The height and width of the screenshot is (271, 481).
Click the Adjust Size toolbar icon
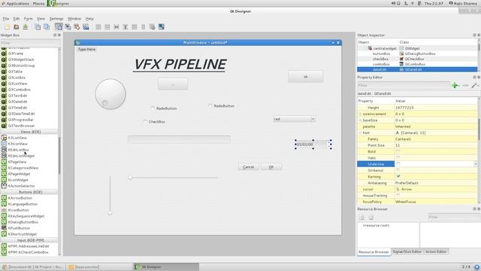tap(162, 27)
